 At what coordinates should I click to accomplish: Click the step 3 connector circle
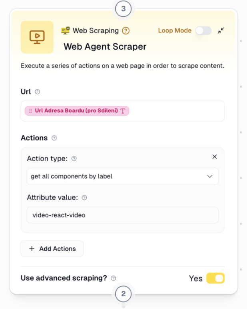(x=123, y=9)
